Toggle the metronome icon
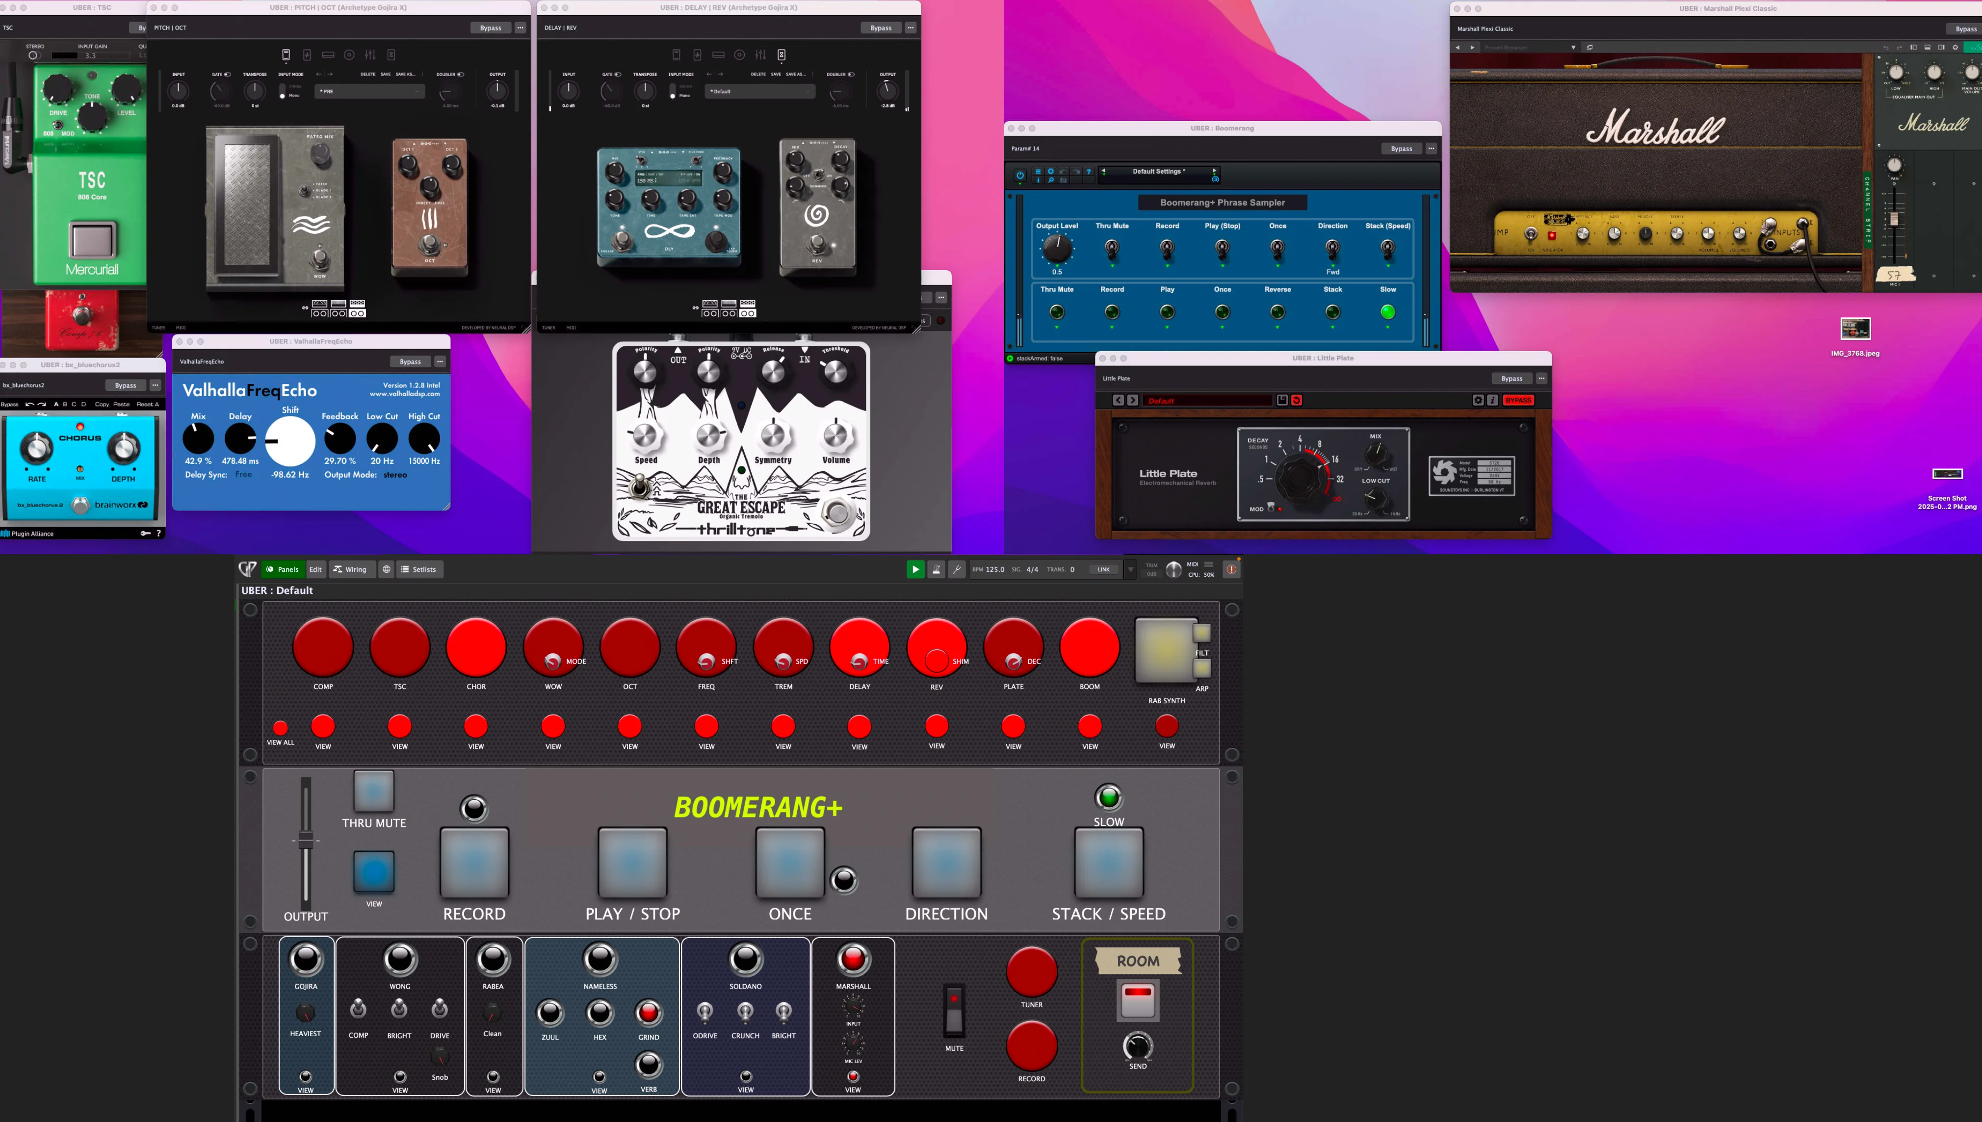This screenshot has height=1122, width=1982. click(936, 569)
